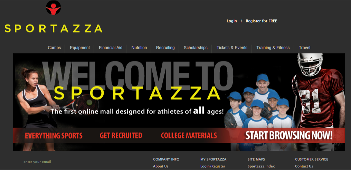Open Training & Fitness category
351x170 pixels.
click(x=273, y=48)
